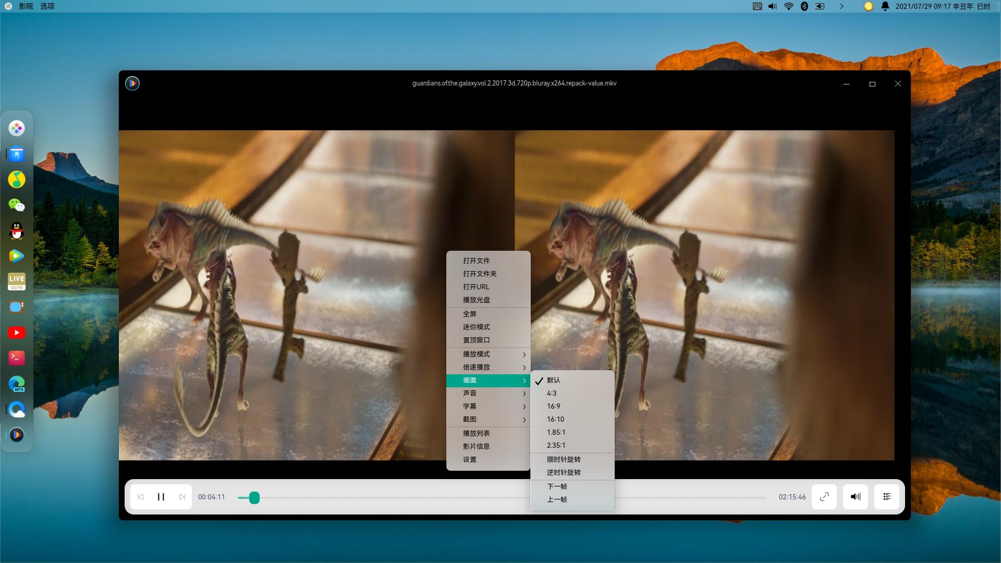Set aspect ratio to 16:9
Screen dimensions: 1001x563
tap(553, 406)
